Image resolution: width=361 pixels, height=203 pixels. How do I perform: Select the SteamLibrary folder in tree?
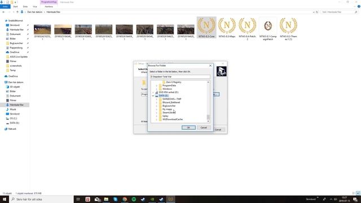click(x=169, y=113)
